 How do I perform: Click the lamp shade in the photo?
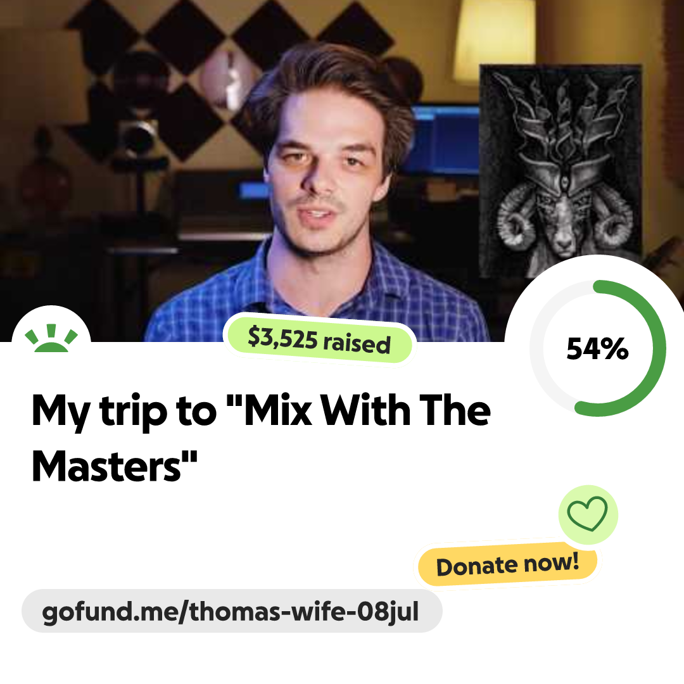click(x=495, y=40)
